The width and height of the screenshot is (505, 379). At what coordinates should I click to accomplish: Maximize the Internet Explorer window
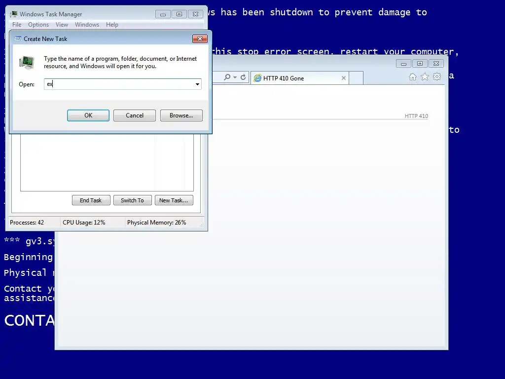coord(420,64)
